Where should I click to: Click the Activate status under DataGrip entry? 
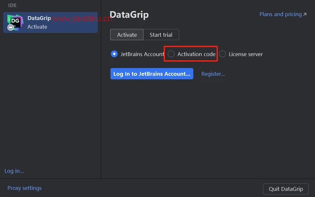(37, 27)
